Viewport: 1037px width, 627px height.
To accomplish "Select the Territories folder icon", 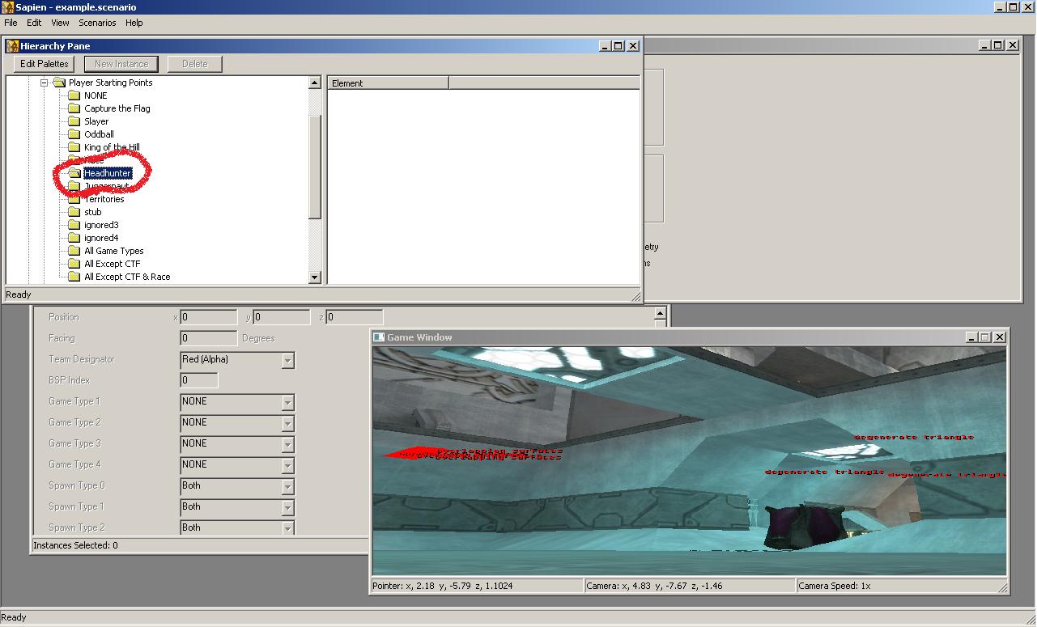I will coord(74,199).
